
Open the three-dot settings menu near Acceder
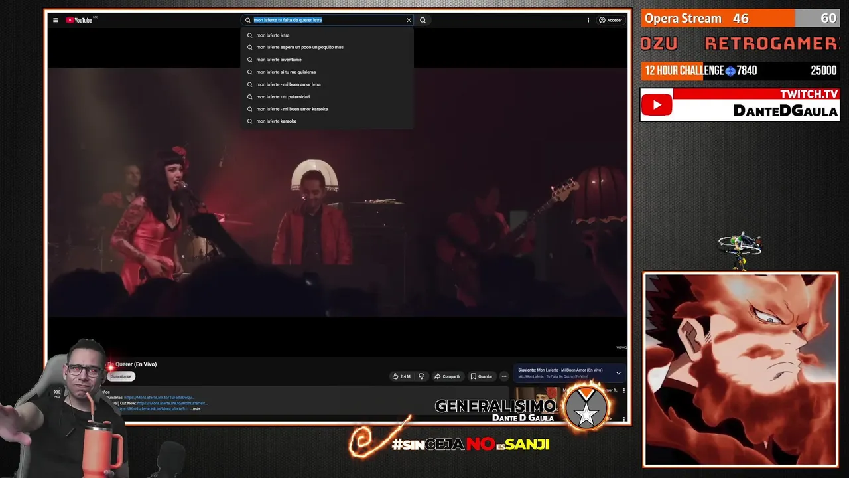(x=588, y=20)
